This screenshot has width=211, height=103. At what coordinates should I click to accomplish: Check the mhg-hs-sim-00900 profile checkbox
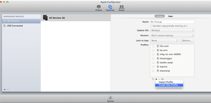[153, 54]
